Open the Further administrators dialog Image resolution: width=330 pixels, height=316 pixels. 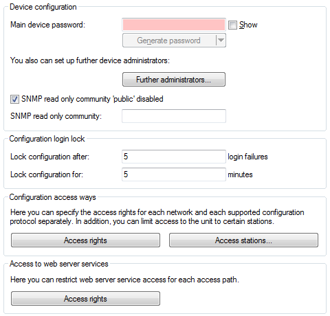(x=174, y=80)
